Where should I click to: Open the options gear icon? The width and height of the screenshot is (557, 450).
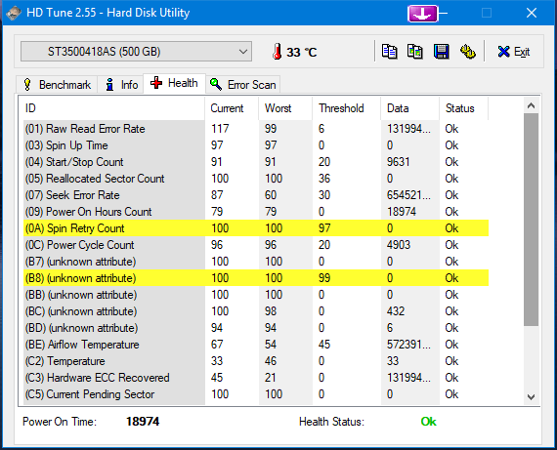point(468,52)
